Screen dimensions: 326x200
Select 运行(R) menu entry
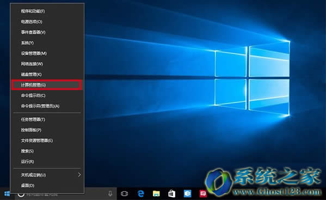47,161
